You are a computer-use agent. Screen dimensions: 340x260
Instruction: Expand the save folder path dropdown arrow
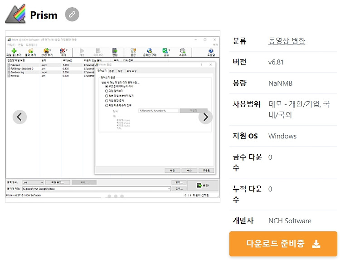click(169, 189)
